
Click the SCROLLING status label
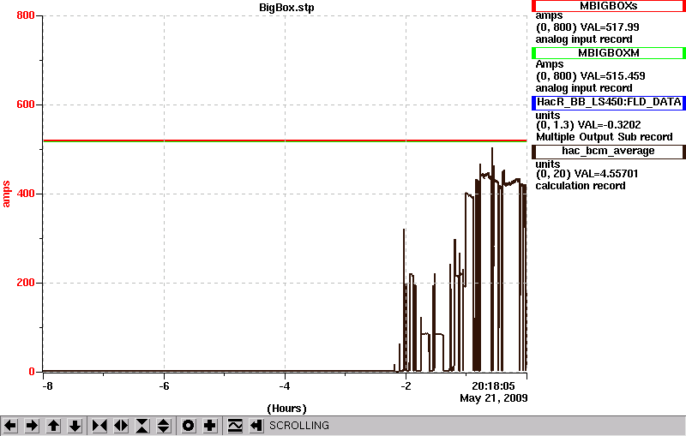(298, 426)
